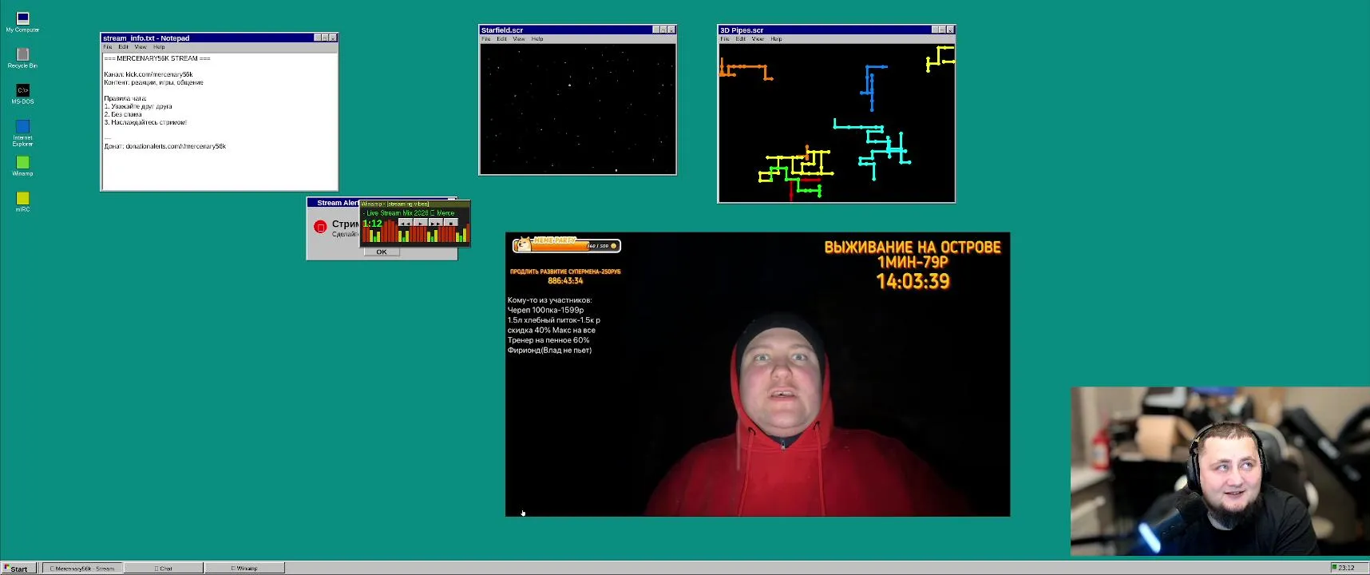Click the MERCENARY56K STREAM heading in Notepad
Image resolution: width=1370 pixels, height=575 pixels.
point(157,58)
